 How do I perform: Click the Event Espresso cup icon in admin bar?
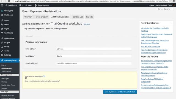(x=35, y=5)
